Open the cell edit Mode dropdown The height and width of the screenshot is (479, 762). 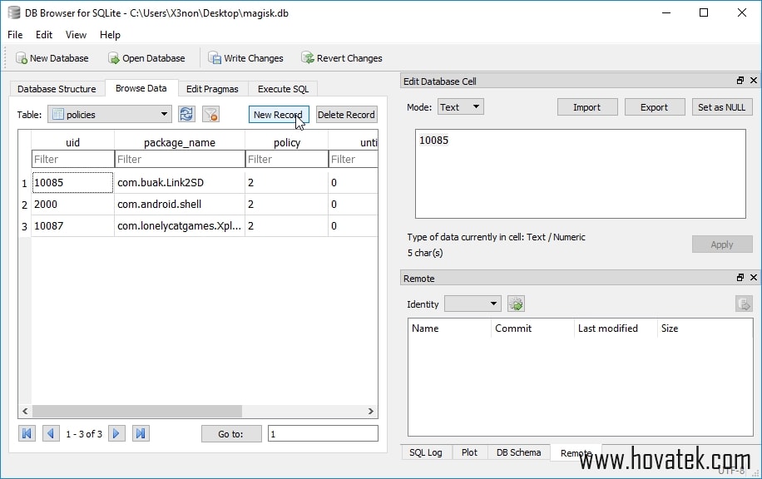click(x=461, y=107)
